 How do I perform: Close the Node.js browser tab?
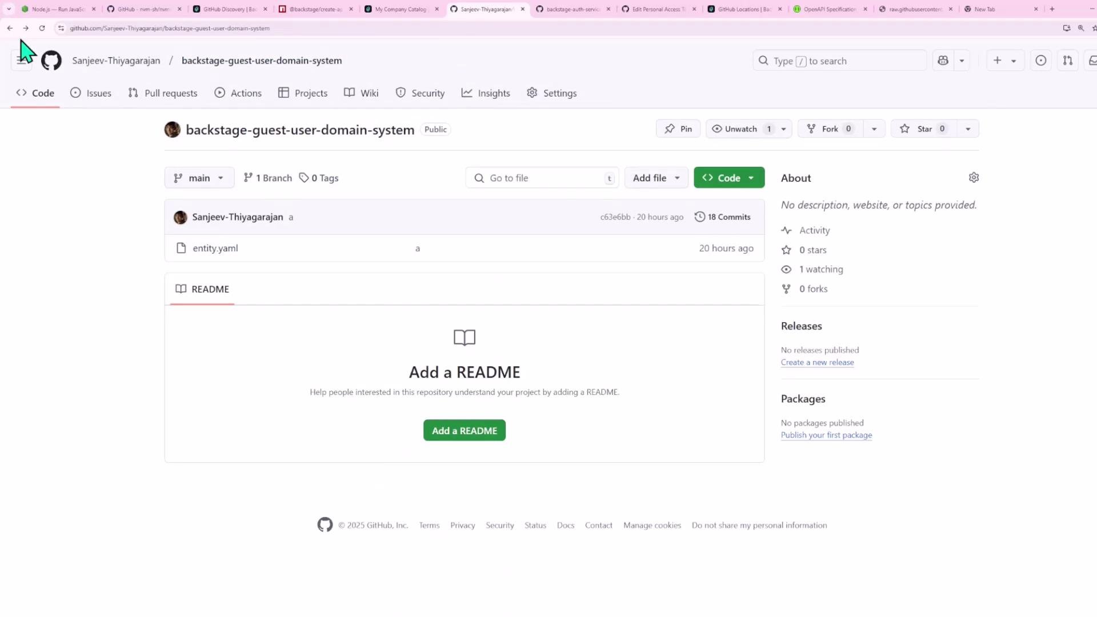coord(94,9)
